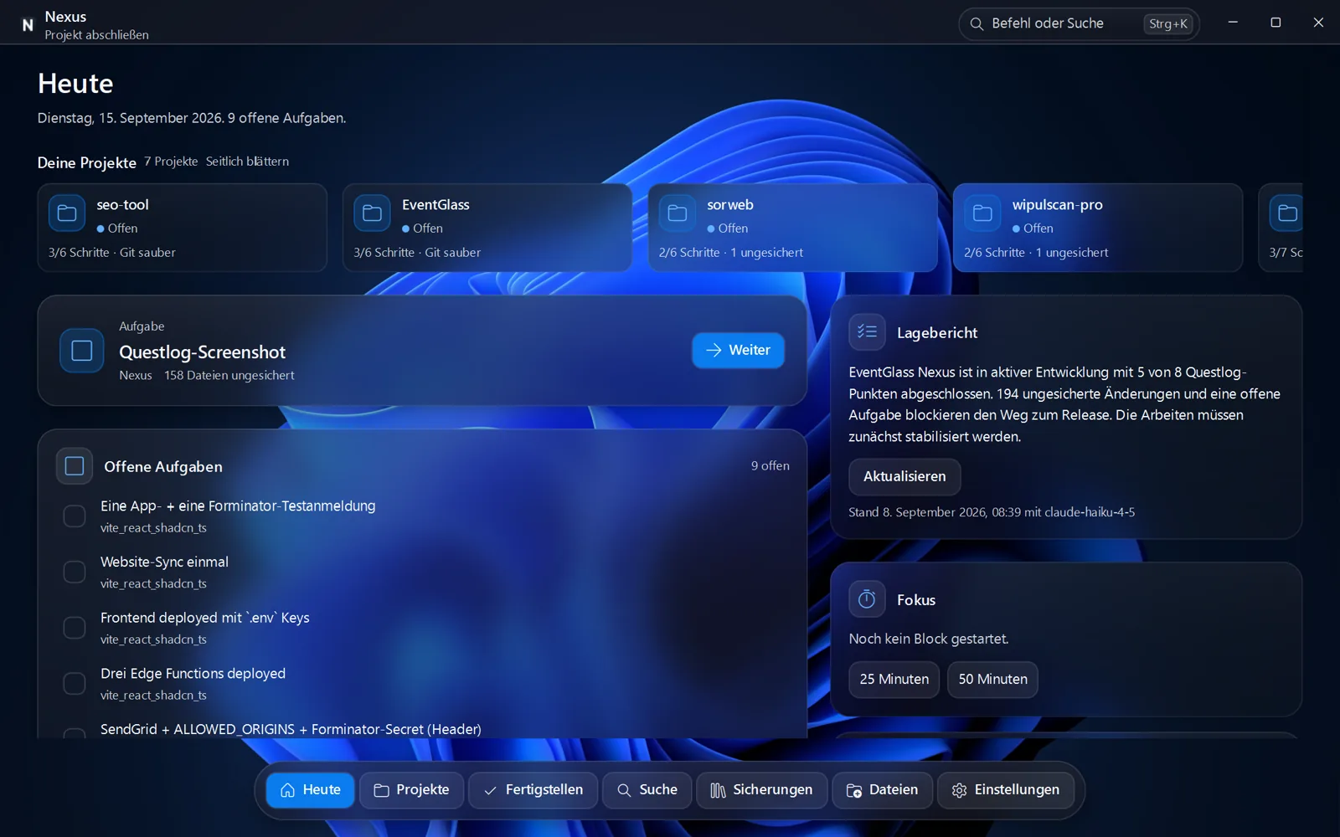Open the Einstellungen tab
The width and height of the screenshot is (1340, 837).
(1006, 790)
